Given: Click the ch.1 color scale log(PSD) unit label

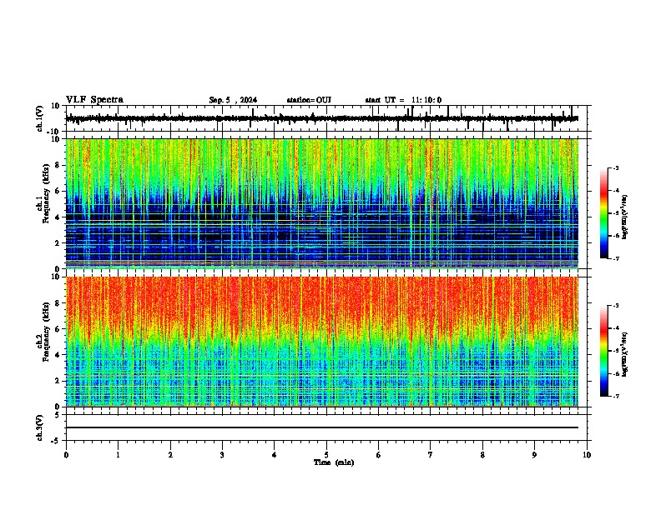Looking at the screenshot, I should point(624,217).
